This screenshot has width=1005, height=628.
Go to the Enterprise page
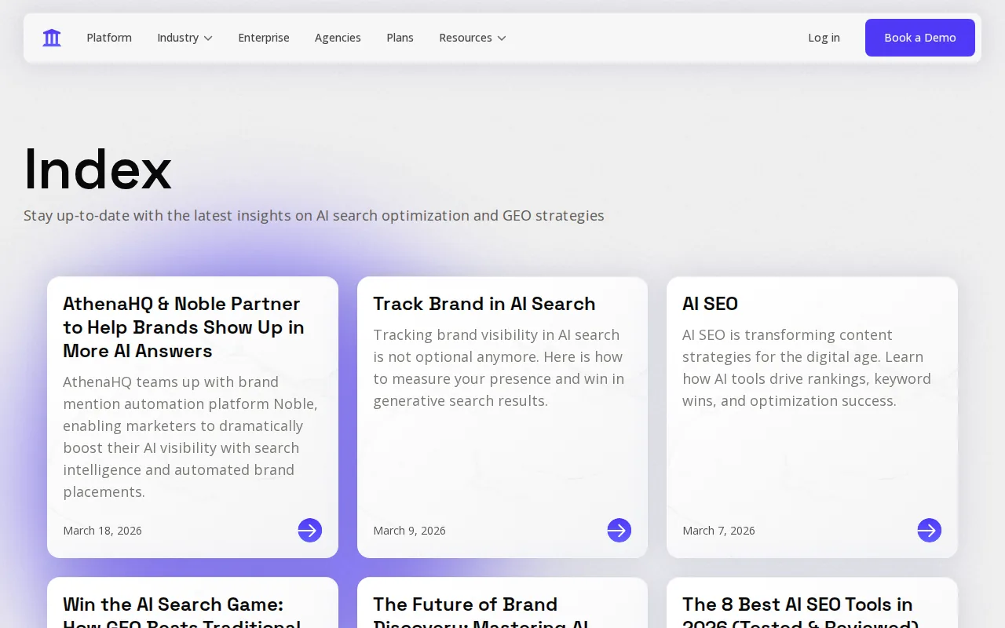[264, 38]
